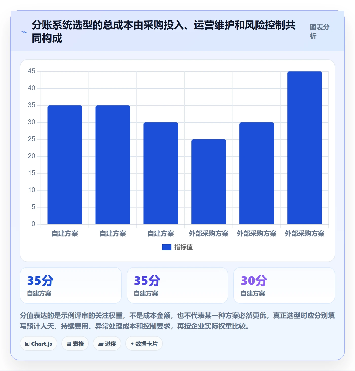Select the 数据卡片 tag chip

[x=144, y=344]
